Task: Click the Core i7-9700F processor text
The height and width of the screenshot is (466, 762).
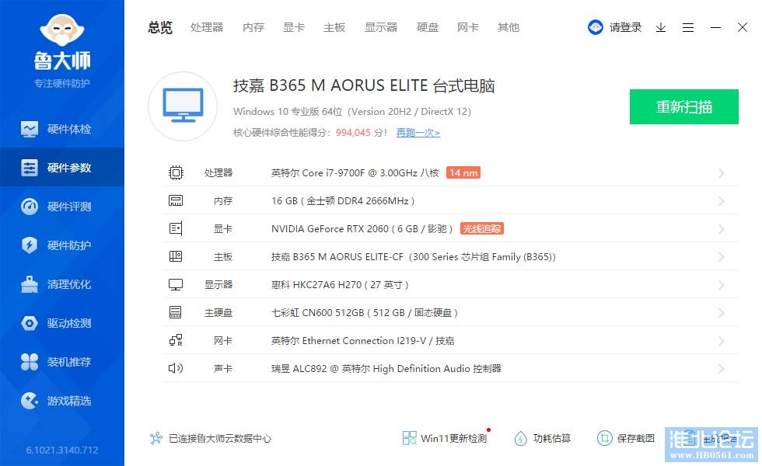Action: pyautogui.click(x=355, y=172)
